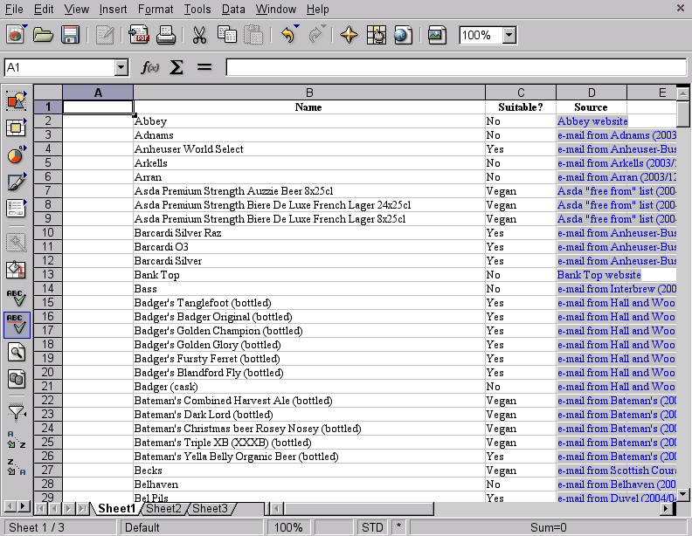
Task: Click the New document icon
Action: coord(16,35)
